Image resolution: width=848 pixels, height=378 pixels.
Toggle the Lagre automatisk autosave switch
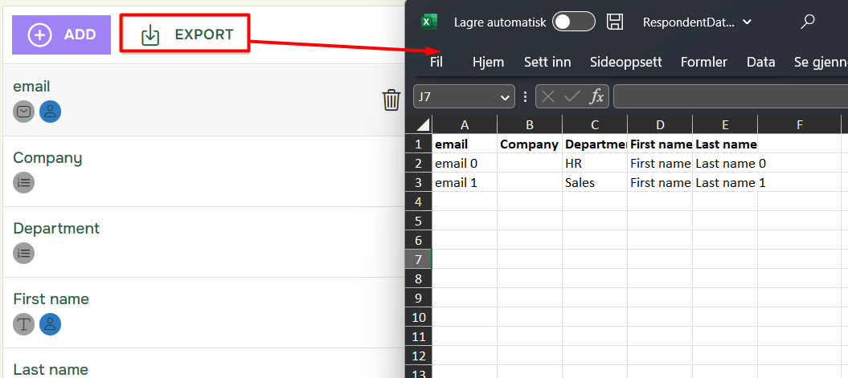(x=574, y=22)
